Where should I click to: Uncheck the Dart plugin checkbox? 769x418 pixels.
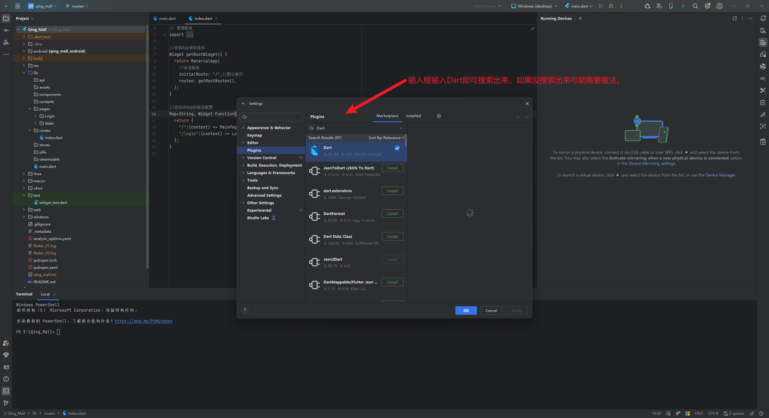point(397,148)
